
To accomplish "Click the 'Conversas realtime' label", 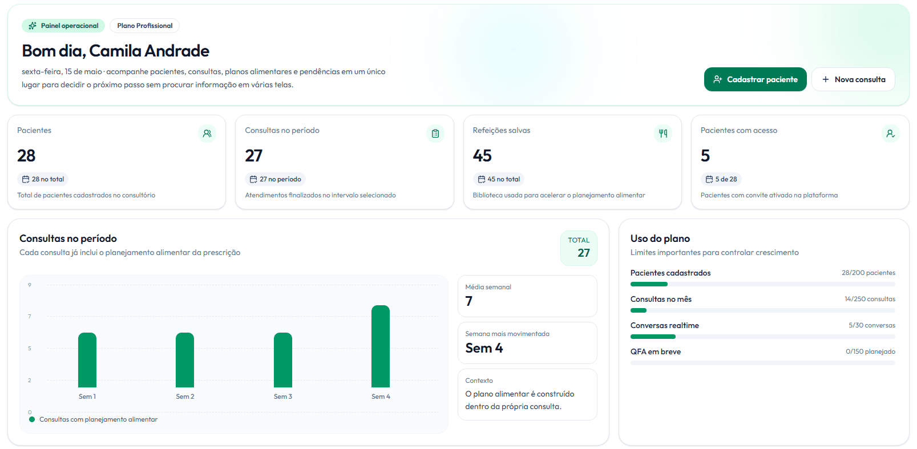I will click(x=665, y=325).
